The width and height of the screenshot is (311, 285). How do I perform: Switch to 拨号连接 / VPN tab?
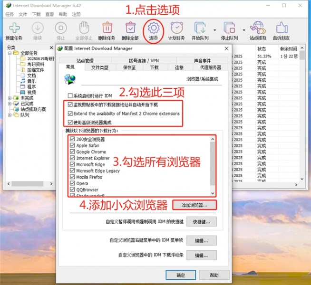click(x=144, y=61)
